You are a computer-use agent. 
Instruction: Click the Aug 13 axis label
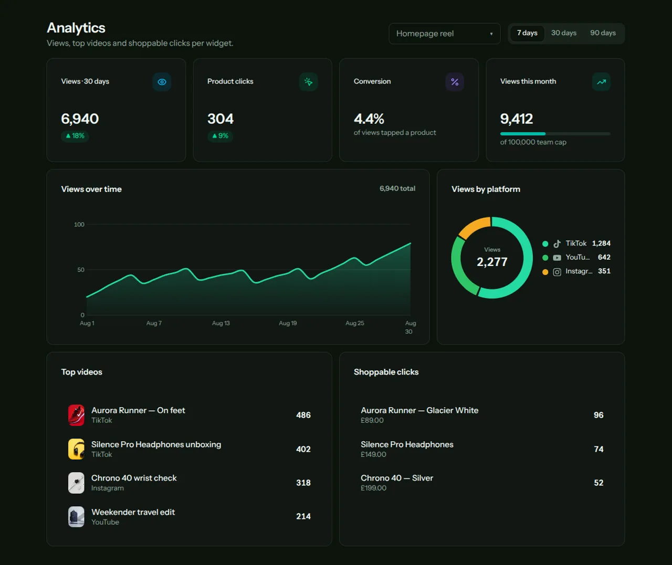click(221, 323)
